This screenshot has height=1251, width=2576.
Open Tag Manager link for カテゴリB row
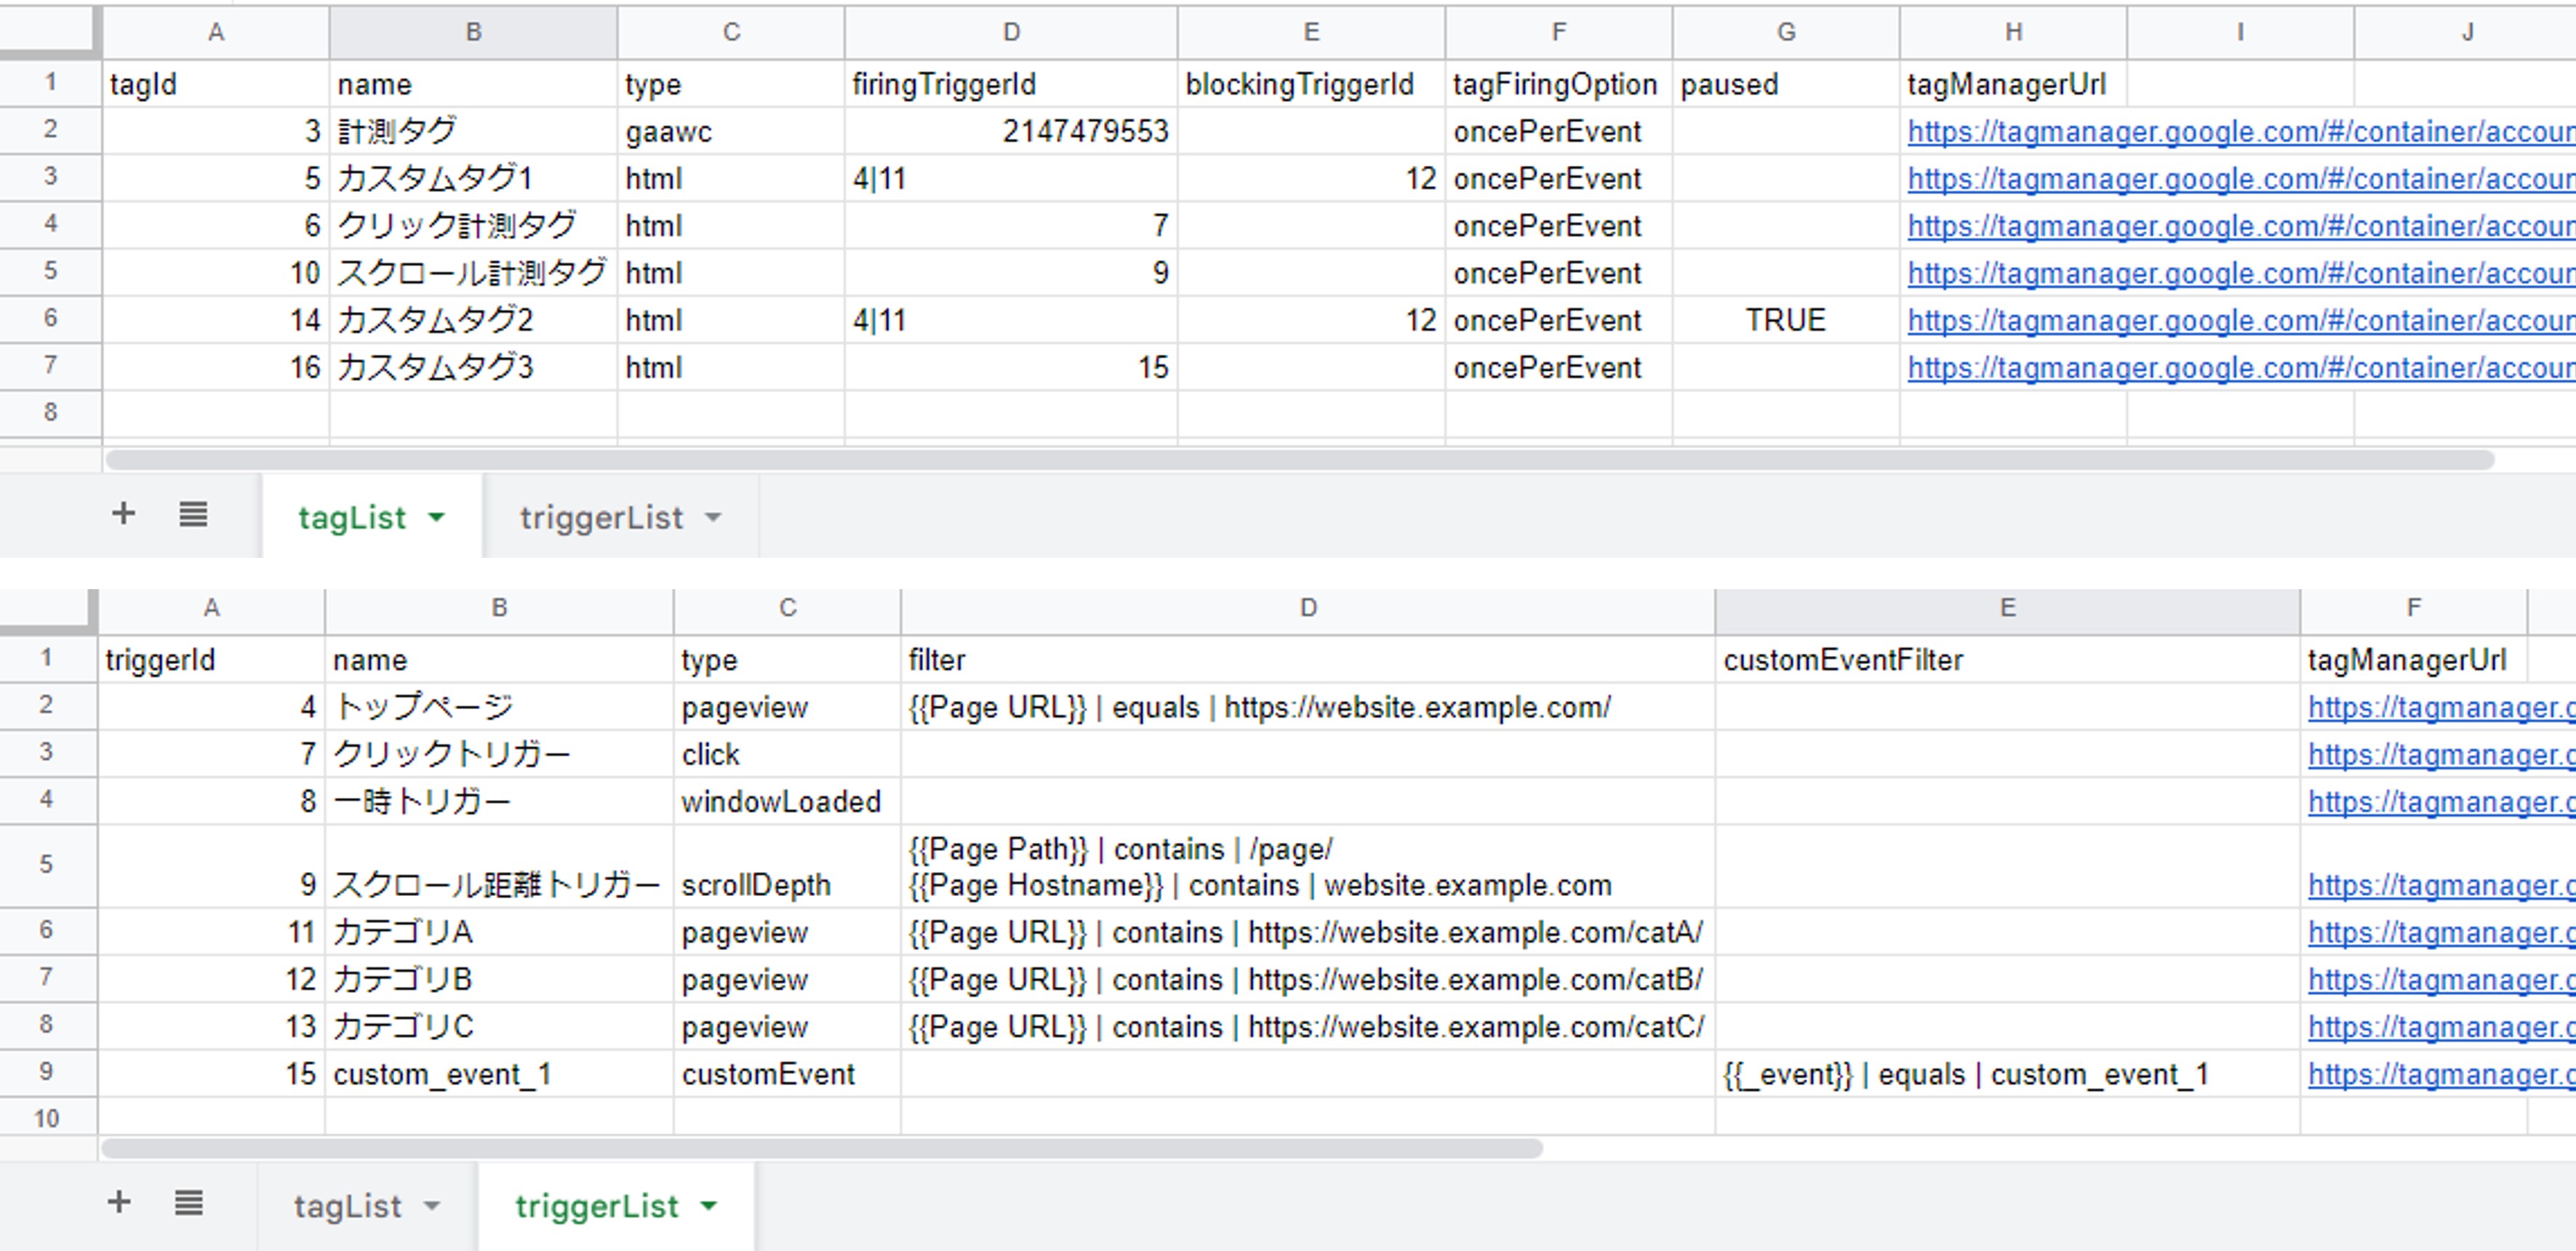tap(2441, 979)
